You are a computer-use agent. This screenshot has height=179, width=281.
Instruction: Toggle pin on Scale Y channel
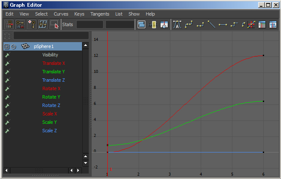(7, 122)
